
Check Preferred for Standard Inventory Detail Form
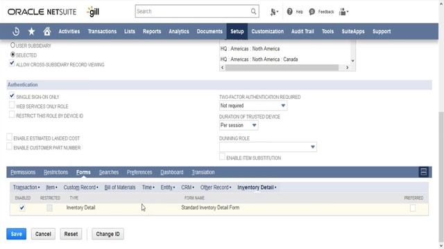413,208
